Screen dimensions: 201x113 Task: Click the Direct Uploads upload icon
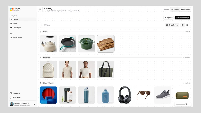pos(41,83)
